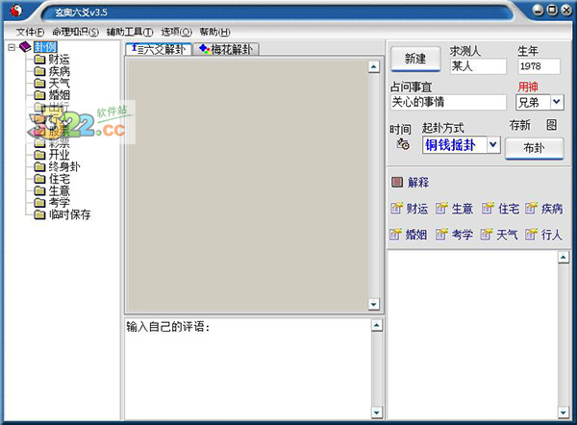
Task: Open the 帮助(H) menu
Action: tap(214, 32)
